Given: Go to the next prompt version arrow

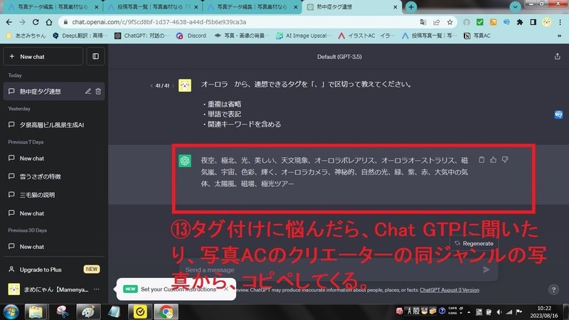Looking at the screenshot, I should tap(173, 85).
